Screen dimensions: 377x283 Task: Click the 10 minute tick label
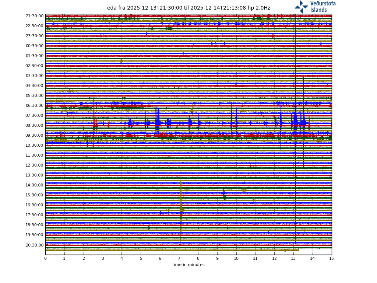click(x=236, y=259)
